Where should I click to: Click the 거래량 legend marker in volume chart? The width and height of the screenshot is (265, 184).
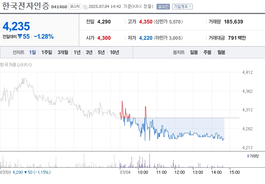pos(248,156)
